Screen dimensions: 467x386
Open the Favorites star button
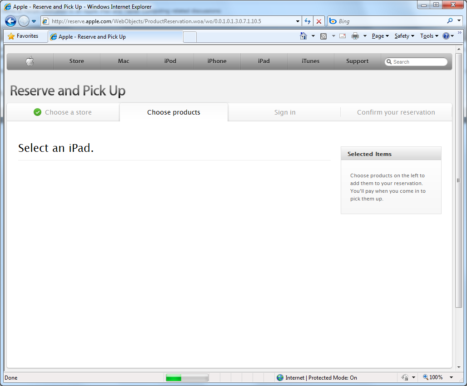click(x=23, y=36)
